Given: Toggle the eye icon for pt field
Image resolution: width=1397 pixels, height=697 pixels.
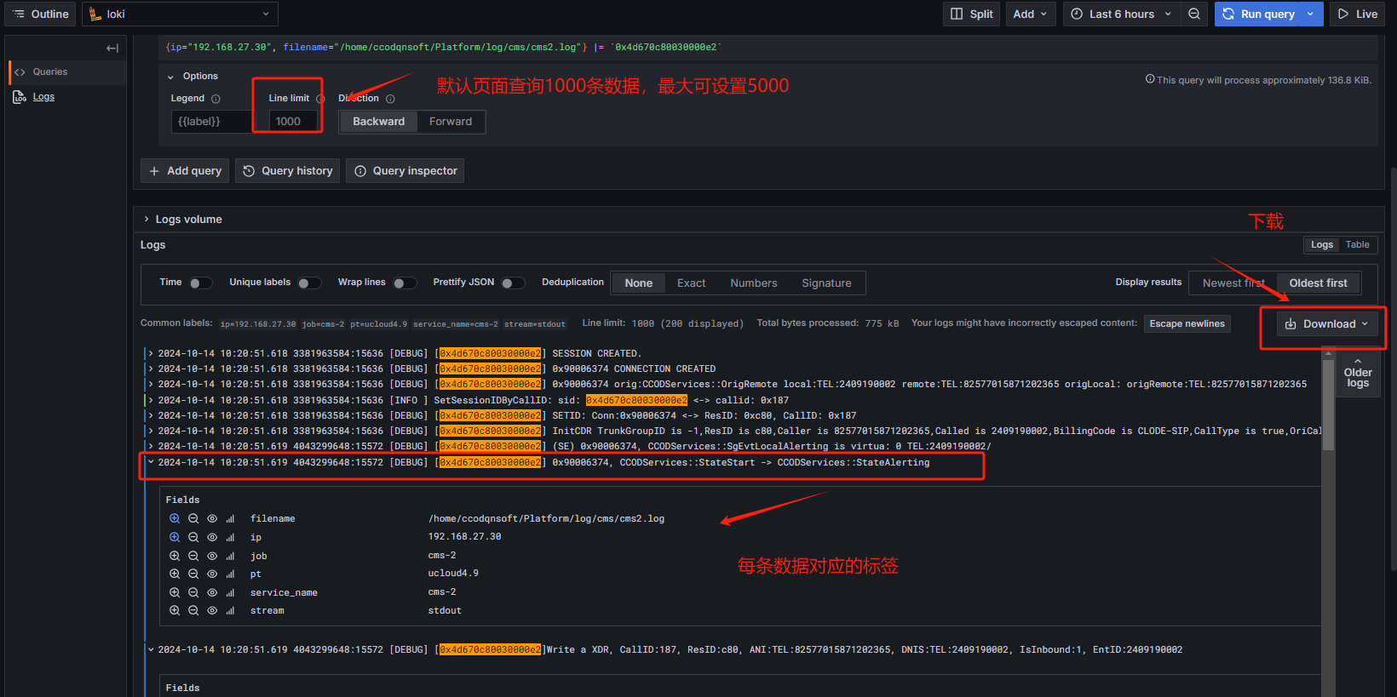Looking at the screenshot, I should tap(212, 574).
